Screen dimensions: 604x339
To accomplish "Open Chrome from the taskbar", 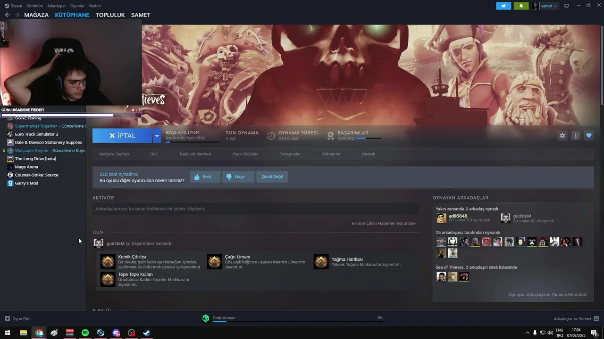I will coord(39,333).
